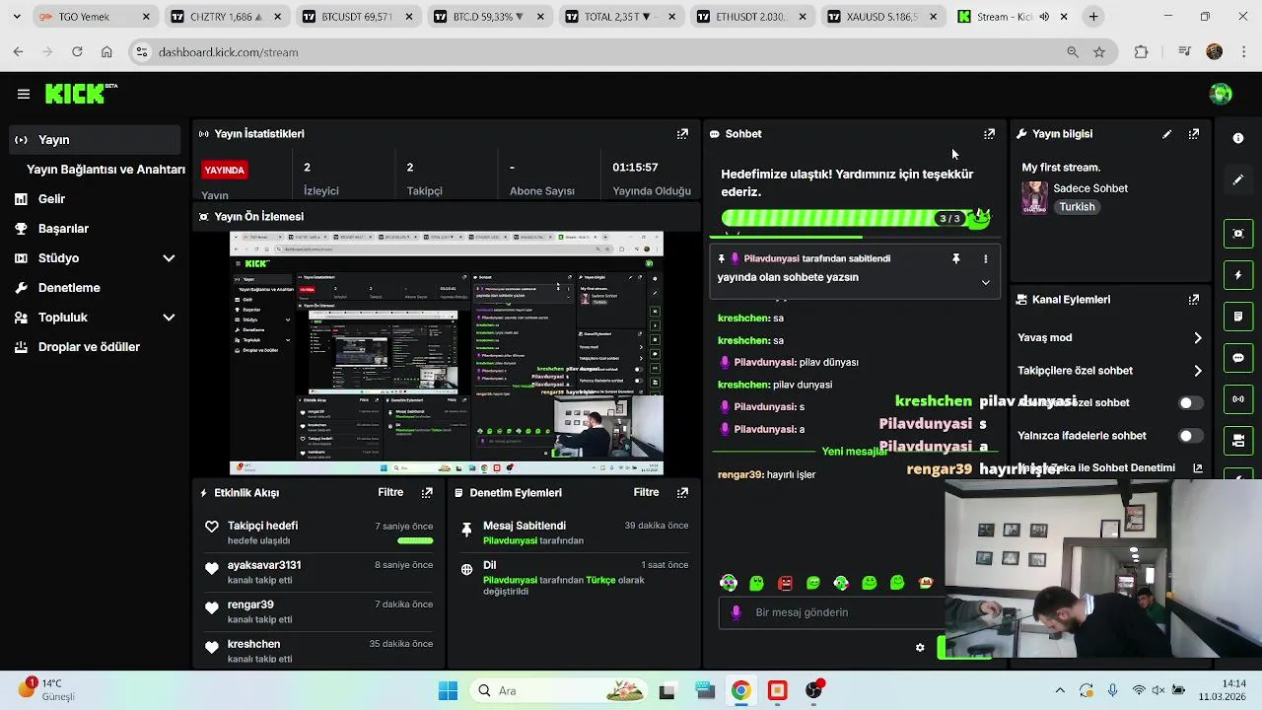Click the note page icon in the right sidebar

pos(1238,317)
